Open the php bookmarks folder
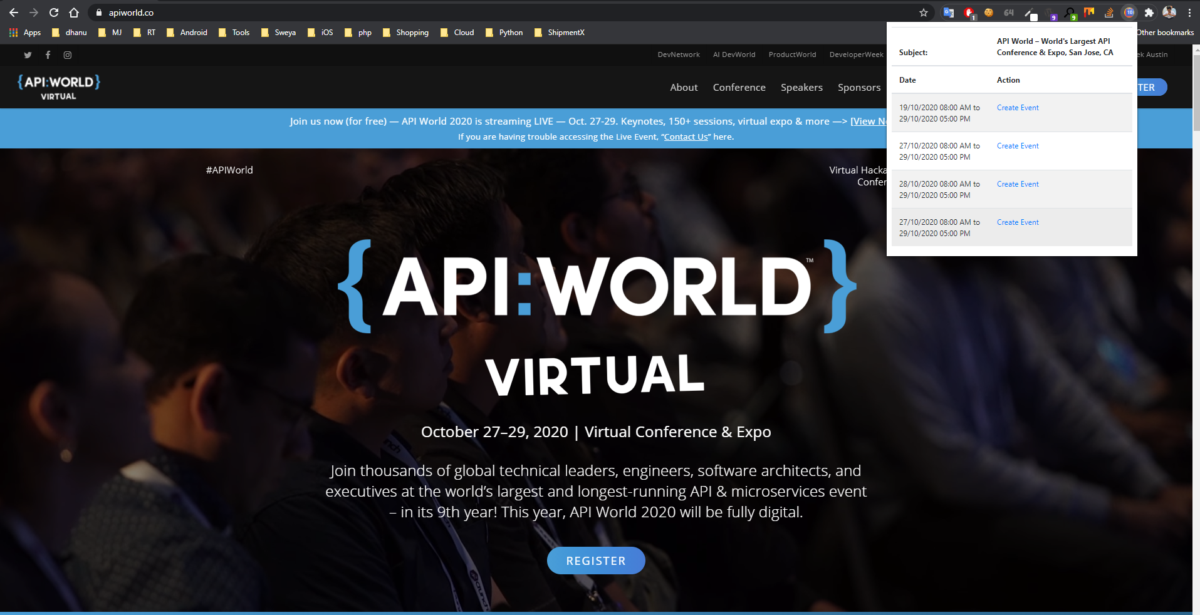 (358, 33)
